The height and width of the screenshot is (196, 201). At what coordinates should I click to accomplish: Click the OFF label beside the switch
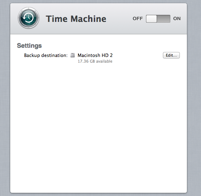(138, 19)
